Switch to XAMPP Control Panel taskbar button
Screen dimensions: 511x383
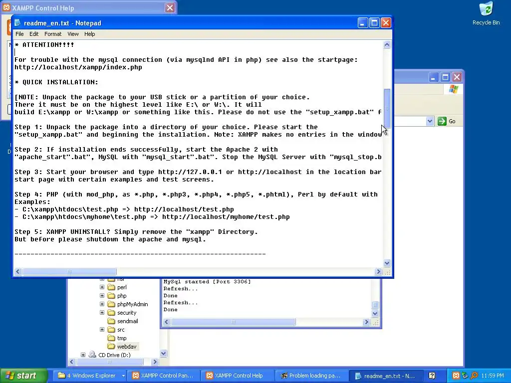click(x=163, y=376)
